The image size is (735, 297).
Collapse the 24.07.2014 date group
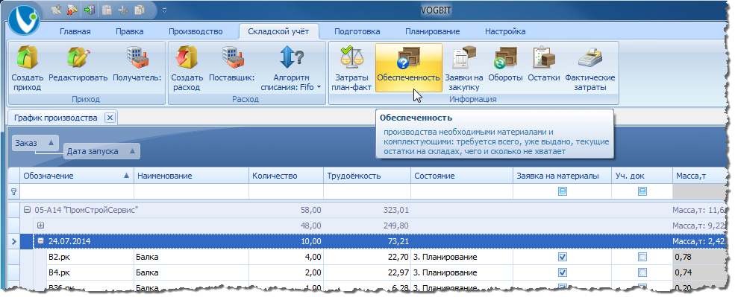[x=41, y=241]
